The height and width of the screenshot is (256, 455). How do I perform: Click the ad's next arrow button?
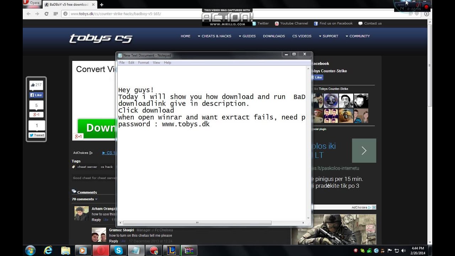pyautogui.click(x=364, y=151)
